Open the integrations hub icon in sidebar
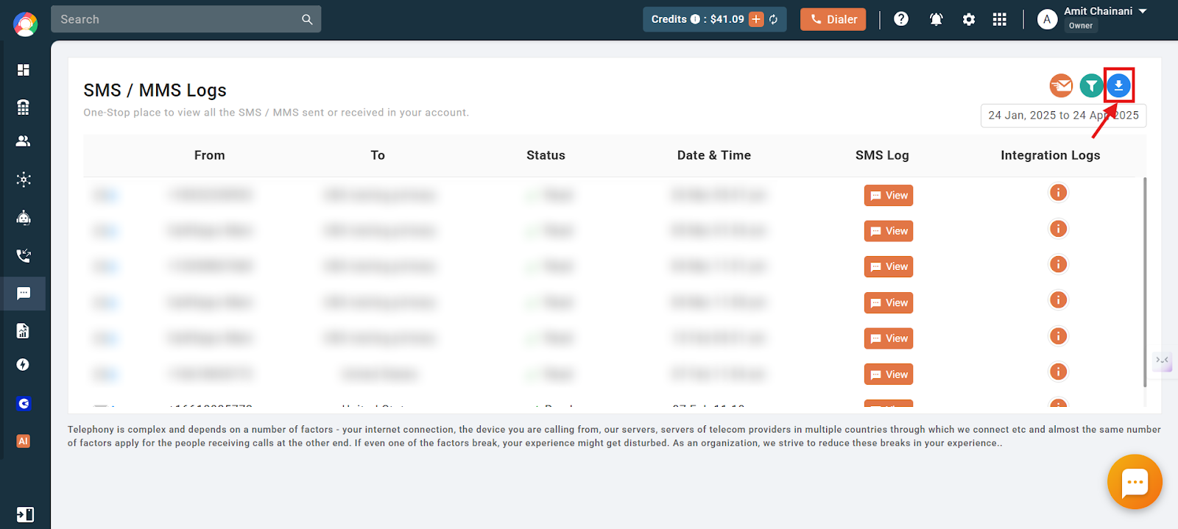1178x529 pixels. pyautogui.click(x=24, y=179)
